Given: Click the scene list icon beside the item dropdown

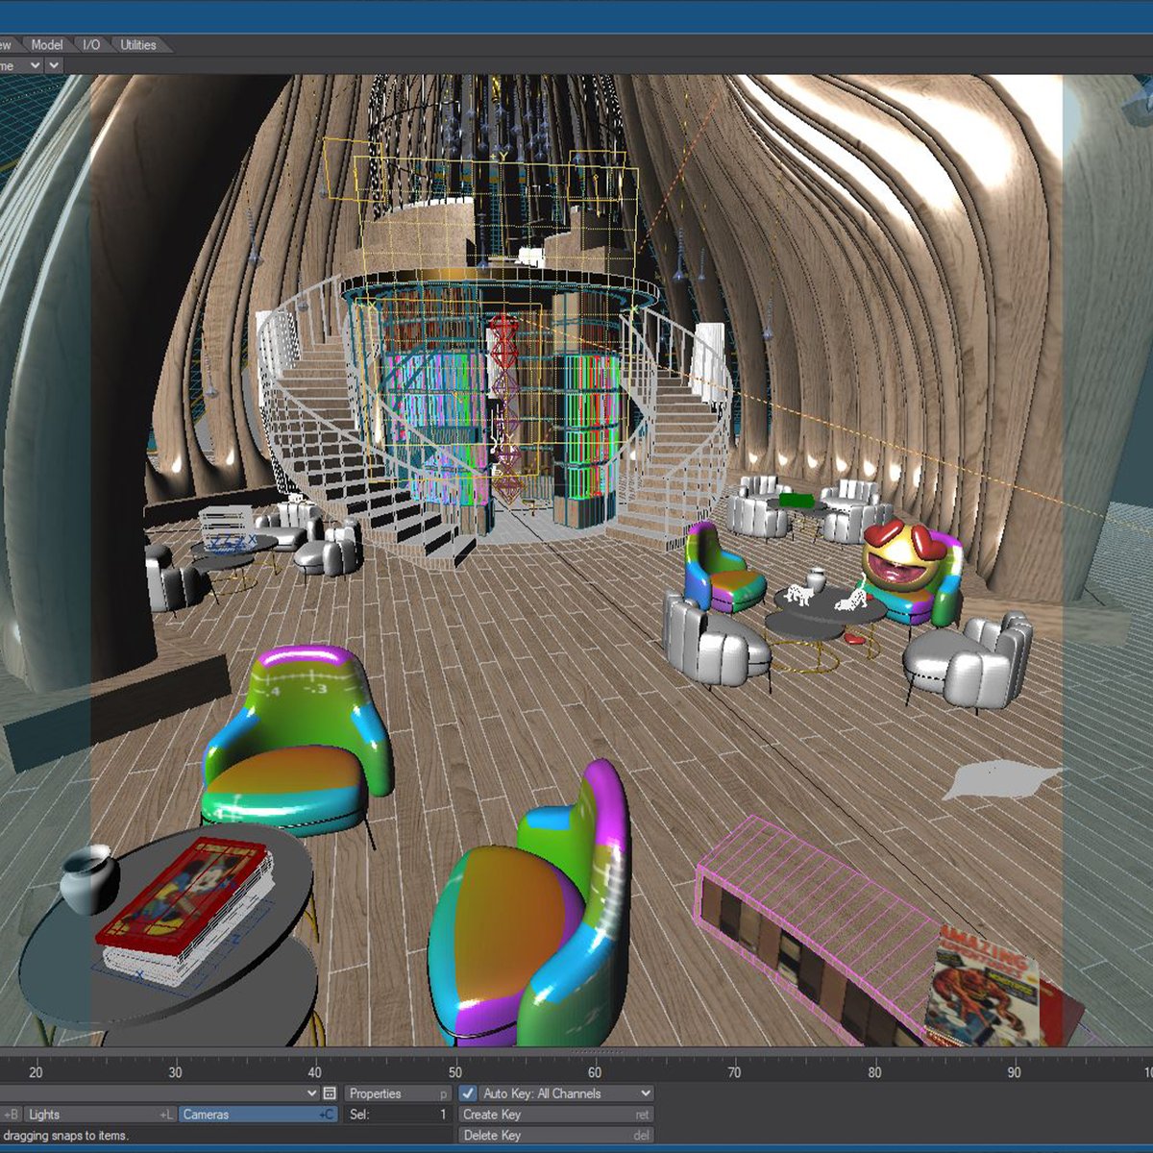Looking at the screenshot, I should [330, 1093].
